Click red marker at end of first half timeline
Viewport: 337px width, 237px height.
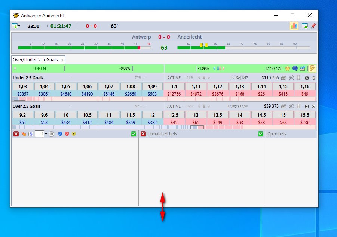139,48
